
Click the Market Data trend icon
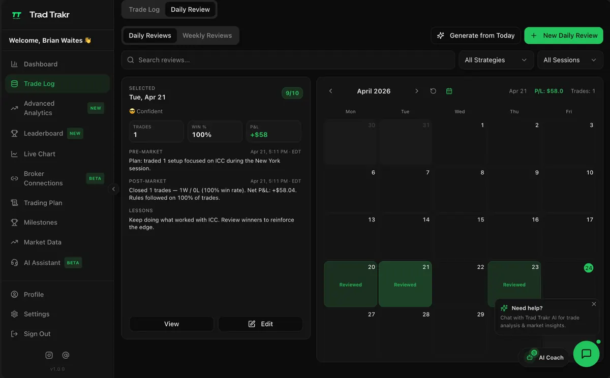click(14, 242)
